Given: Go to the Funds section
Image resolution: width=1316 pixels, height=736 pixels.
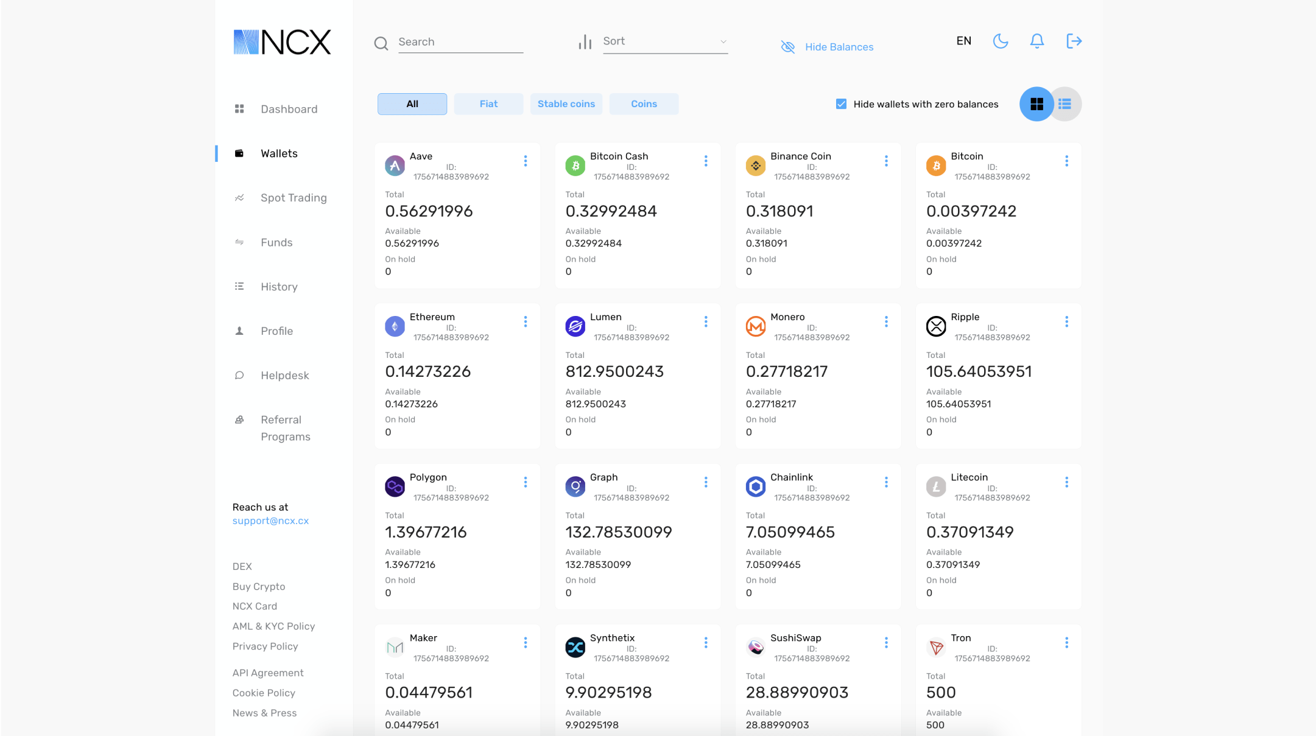Looking at the screenshot, I should (x=276, y=242).
